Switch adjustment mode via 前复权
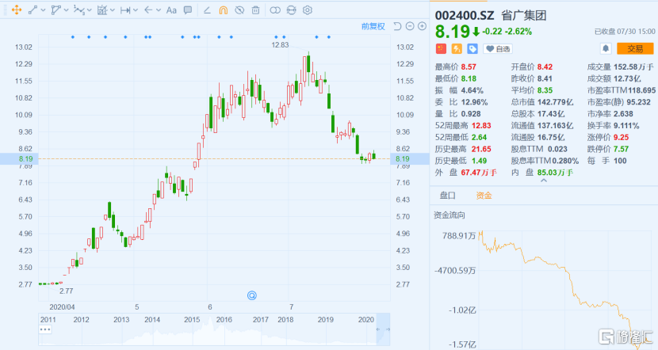658x350 pixels. (x=373, y=26)
